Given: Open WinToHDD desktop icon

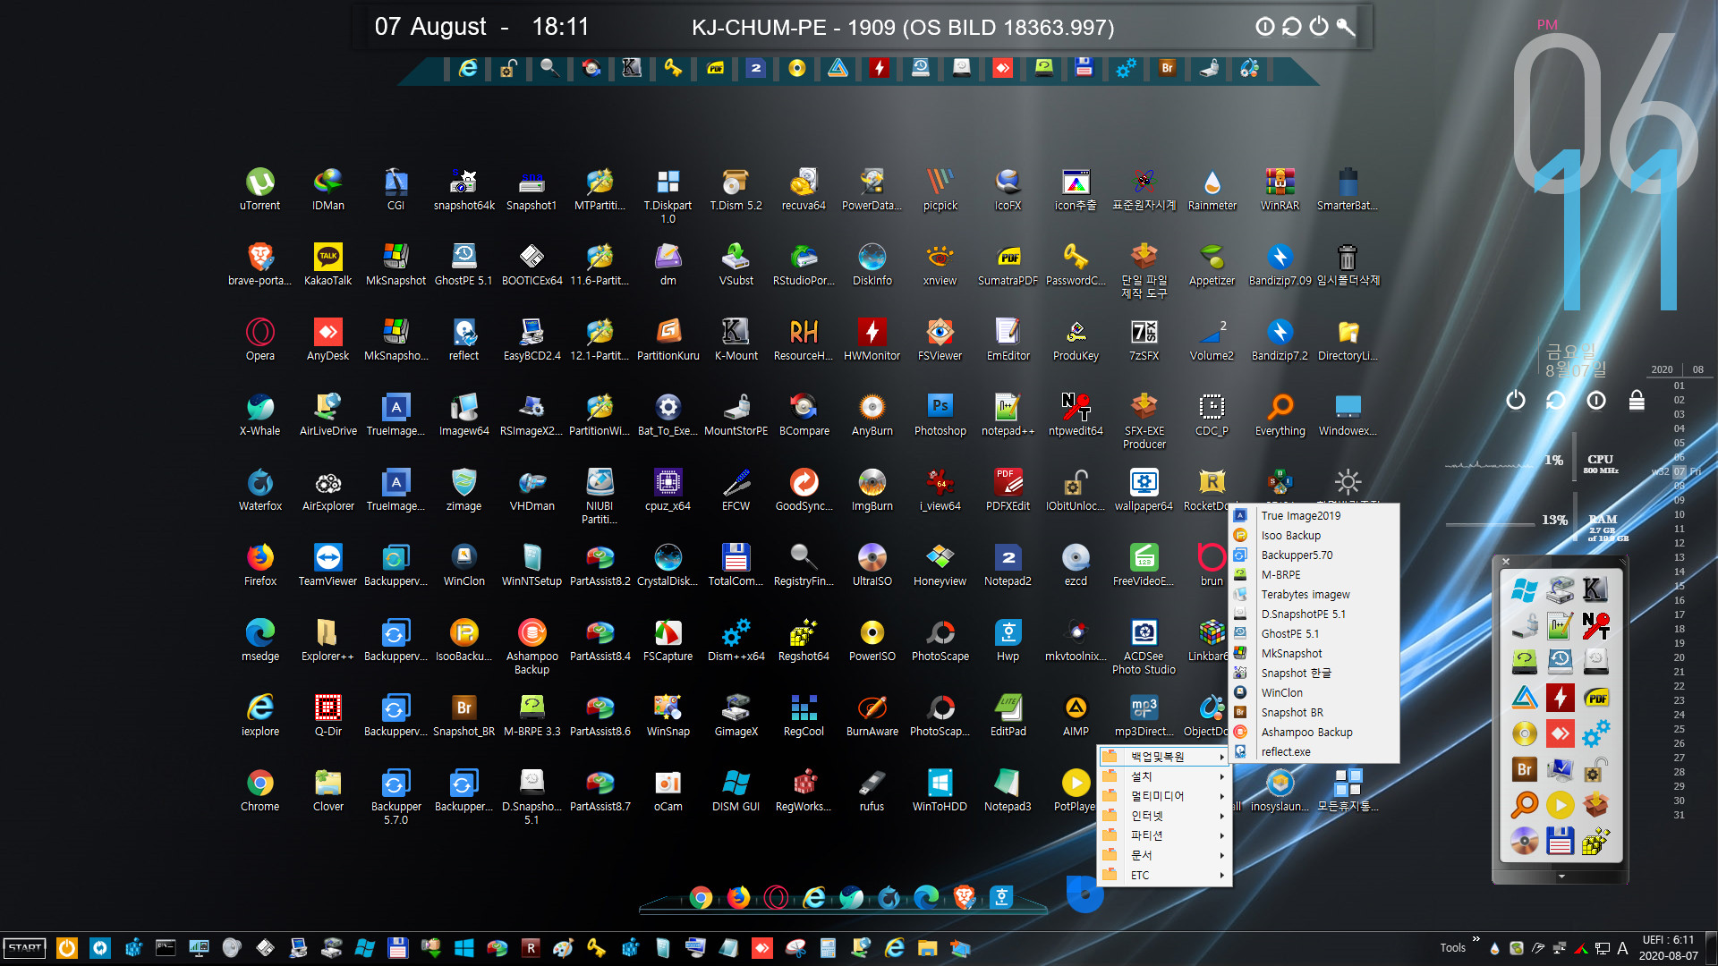Looking at the screenshot, I should coord(940,790).
